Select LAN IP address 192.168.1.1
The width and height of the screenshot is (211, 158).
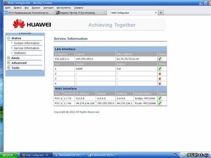(62, 59)
